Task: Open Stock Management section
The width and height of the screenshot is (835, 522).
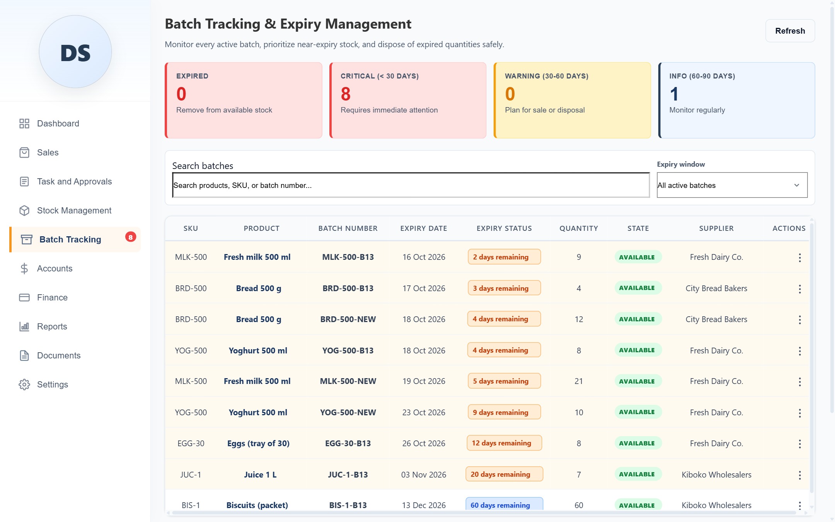Action: click(74, 210)
